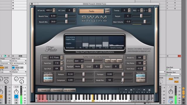This screenshot has width=187, height=105.
Task: Click the Modal Res. slider handle
Action: (x=123, y=80)
